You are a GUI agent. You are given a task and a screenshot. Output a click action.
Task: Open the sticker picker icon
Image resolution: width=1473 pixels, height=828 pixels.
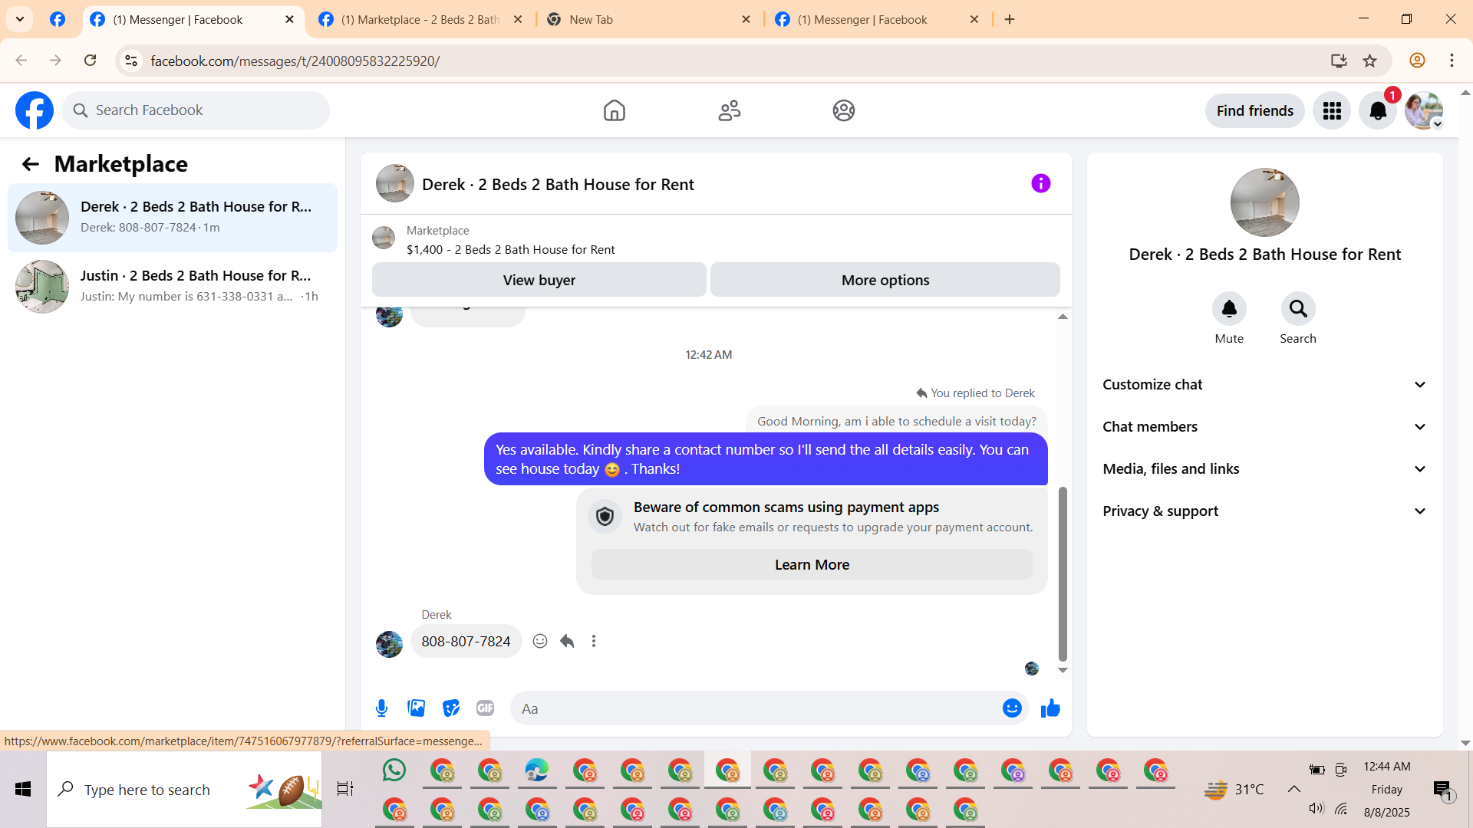450,708
